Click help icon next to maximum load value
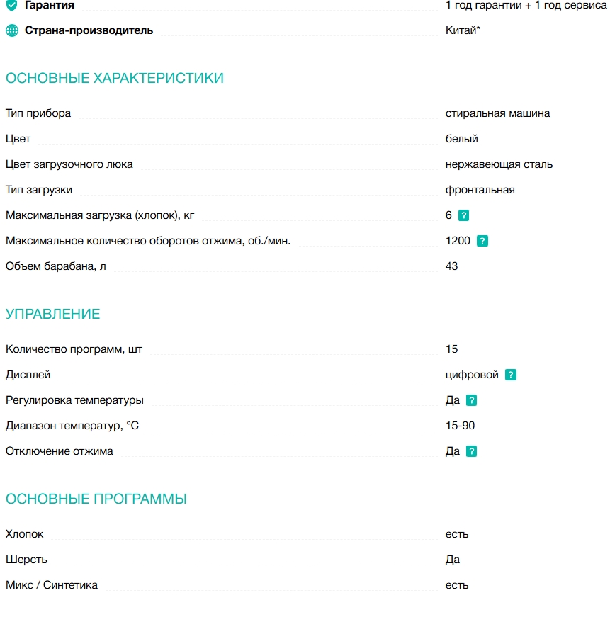Image resolution: width=610 pixels, height=617 pixels. point(464,215)
